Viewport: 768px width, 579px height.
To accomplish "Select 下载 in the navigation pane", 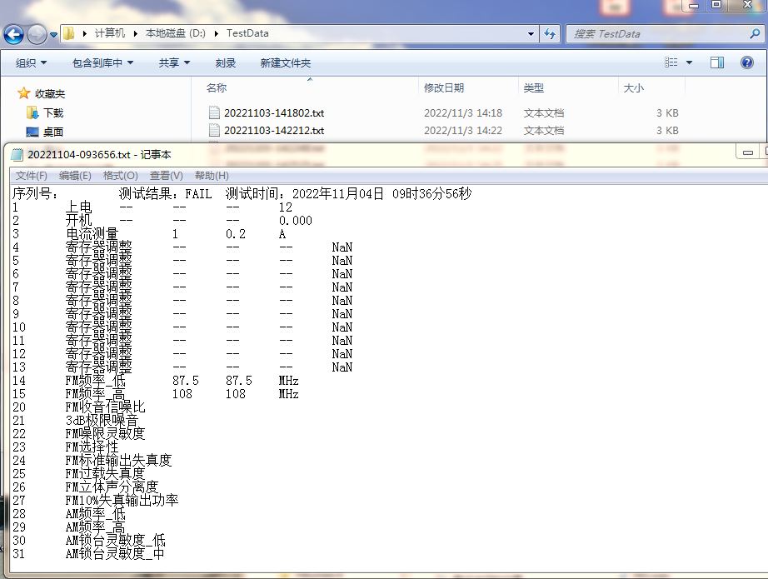I will click(x=53, y=112).
